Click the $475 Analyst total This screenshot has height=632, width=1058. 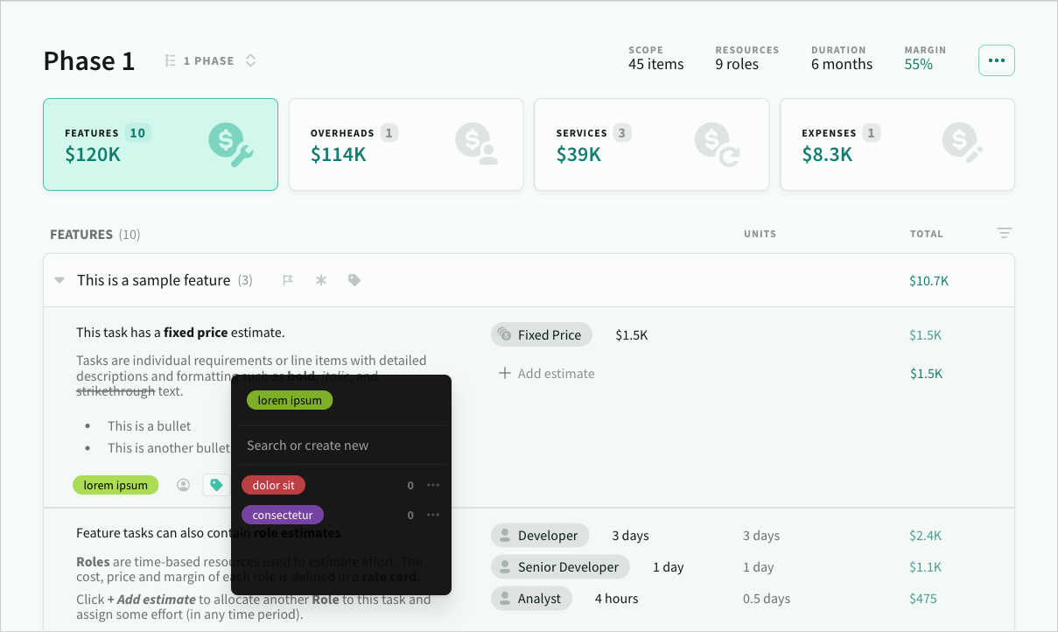(923, 599)
